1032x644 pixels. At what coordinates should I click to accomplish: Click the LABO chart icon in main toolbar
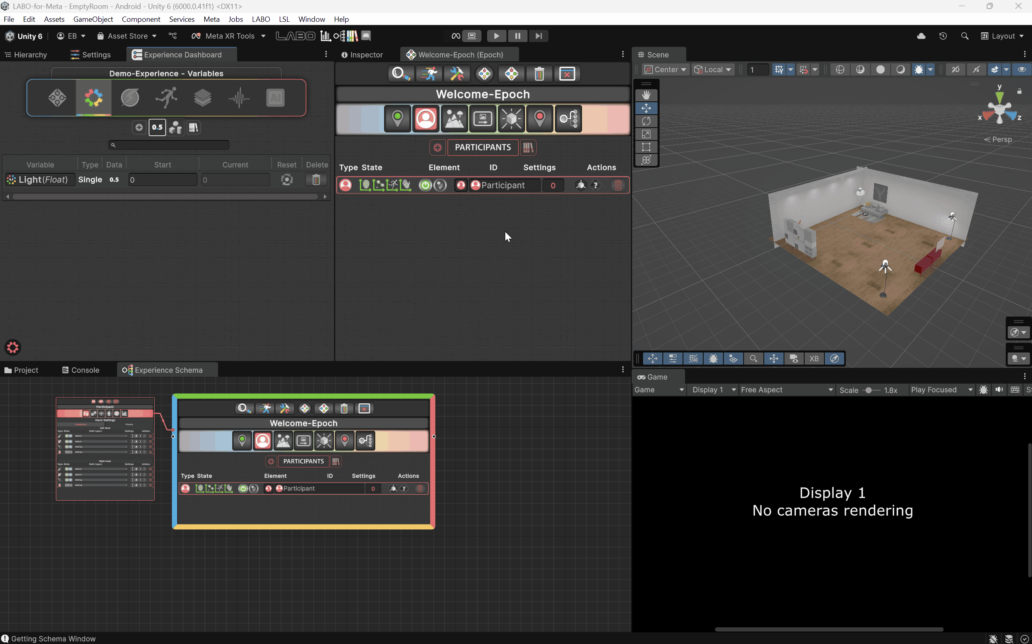tap(325, 36)
